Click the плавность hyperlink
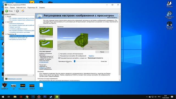176x99 pixels. point(42,68)
